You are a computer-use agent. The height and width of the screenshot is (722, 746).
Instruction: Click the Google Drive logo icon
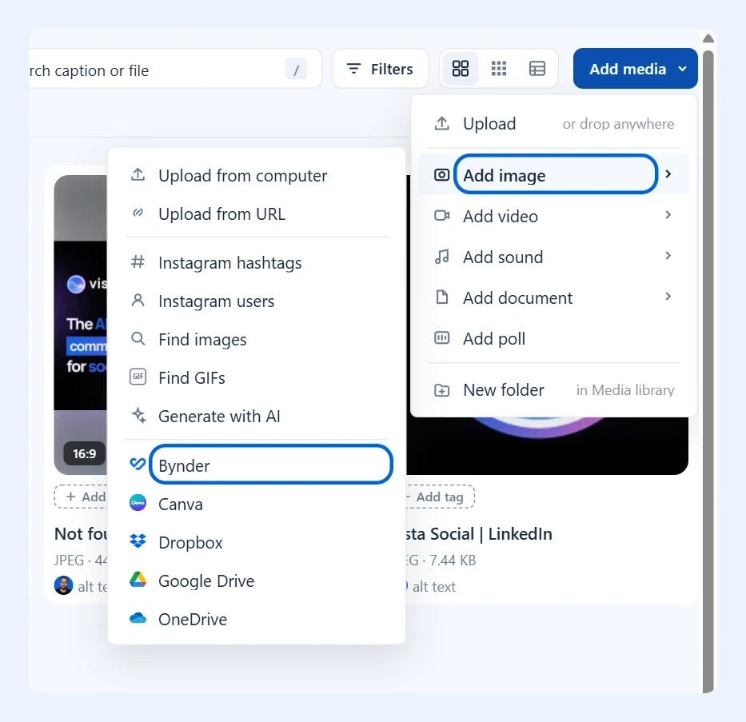tap(138, 580)
